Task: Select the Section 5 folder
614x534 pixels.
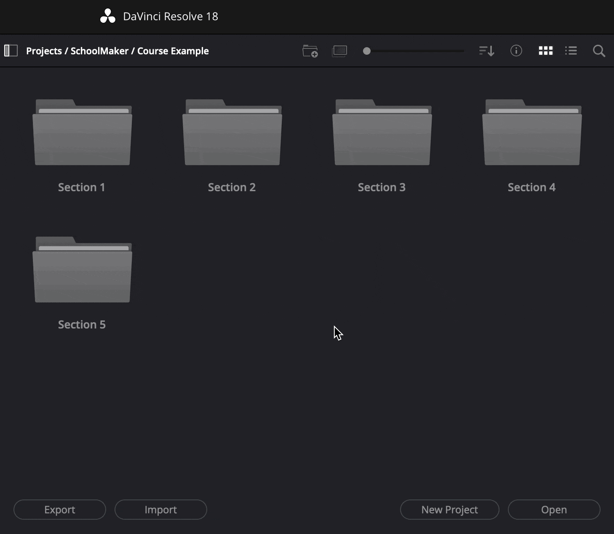Action: (x=82, y=270)
